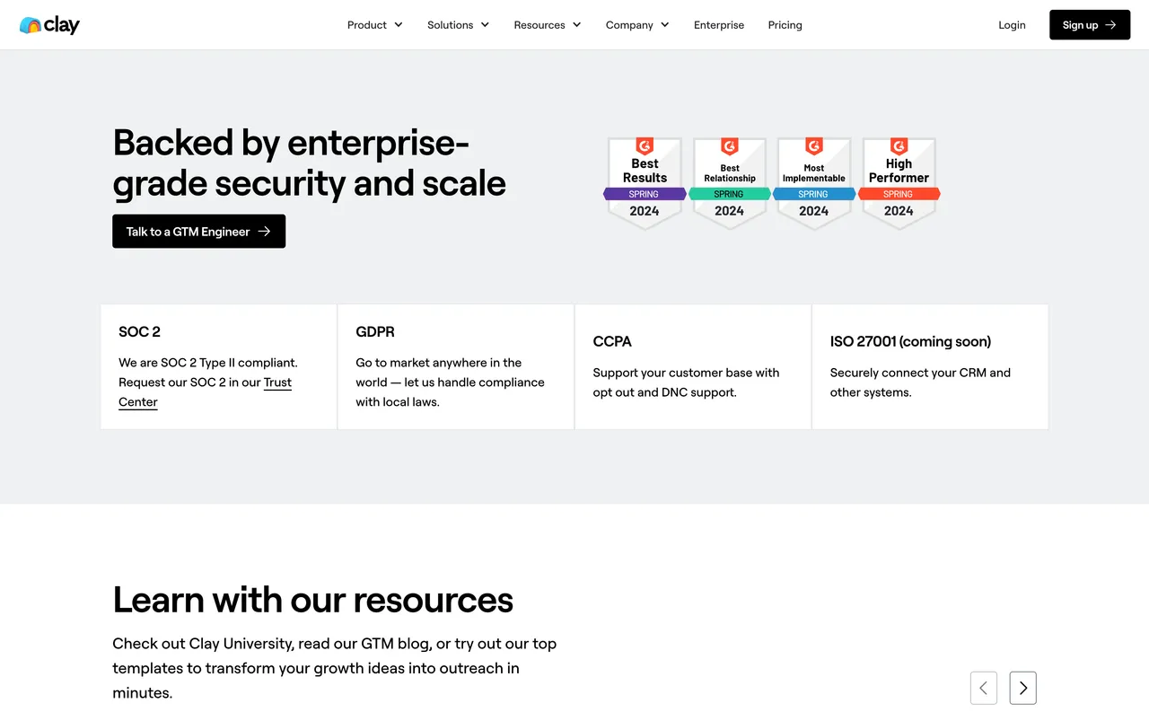Open the Company dropdown
1149x712 pixels.
[x=636, y=25]
